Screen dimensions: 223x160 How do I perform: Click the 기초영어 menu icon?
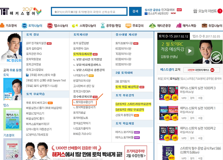pyautogui.click(x=2, y=25)
